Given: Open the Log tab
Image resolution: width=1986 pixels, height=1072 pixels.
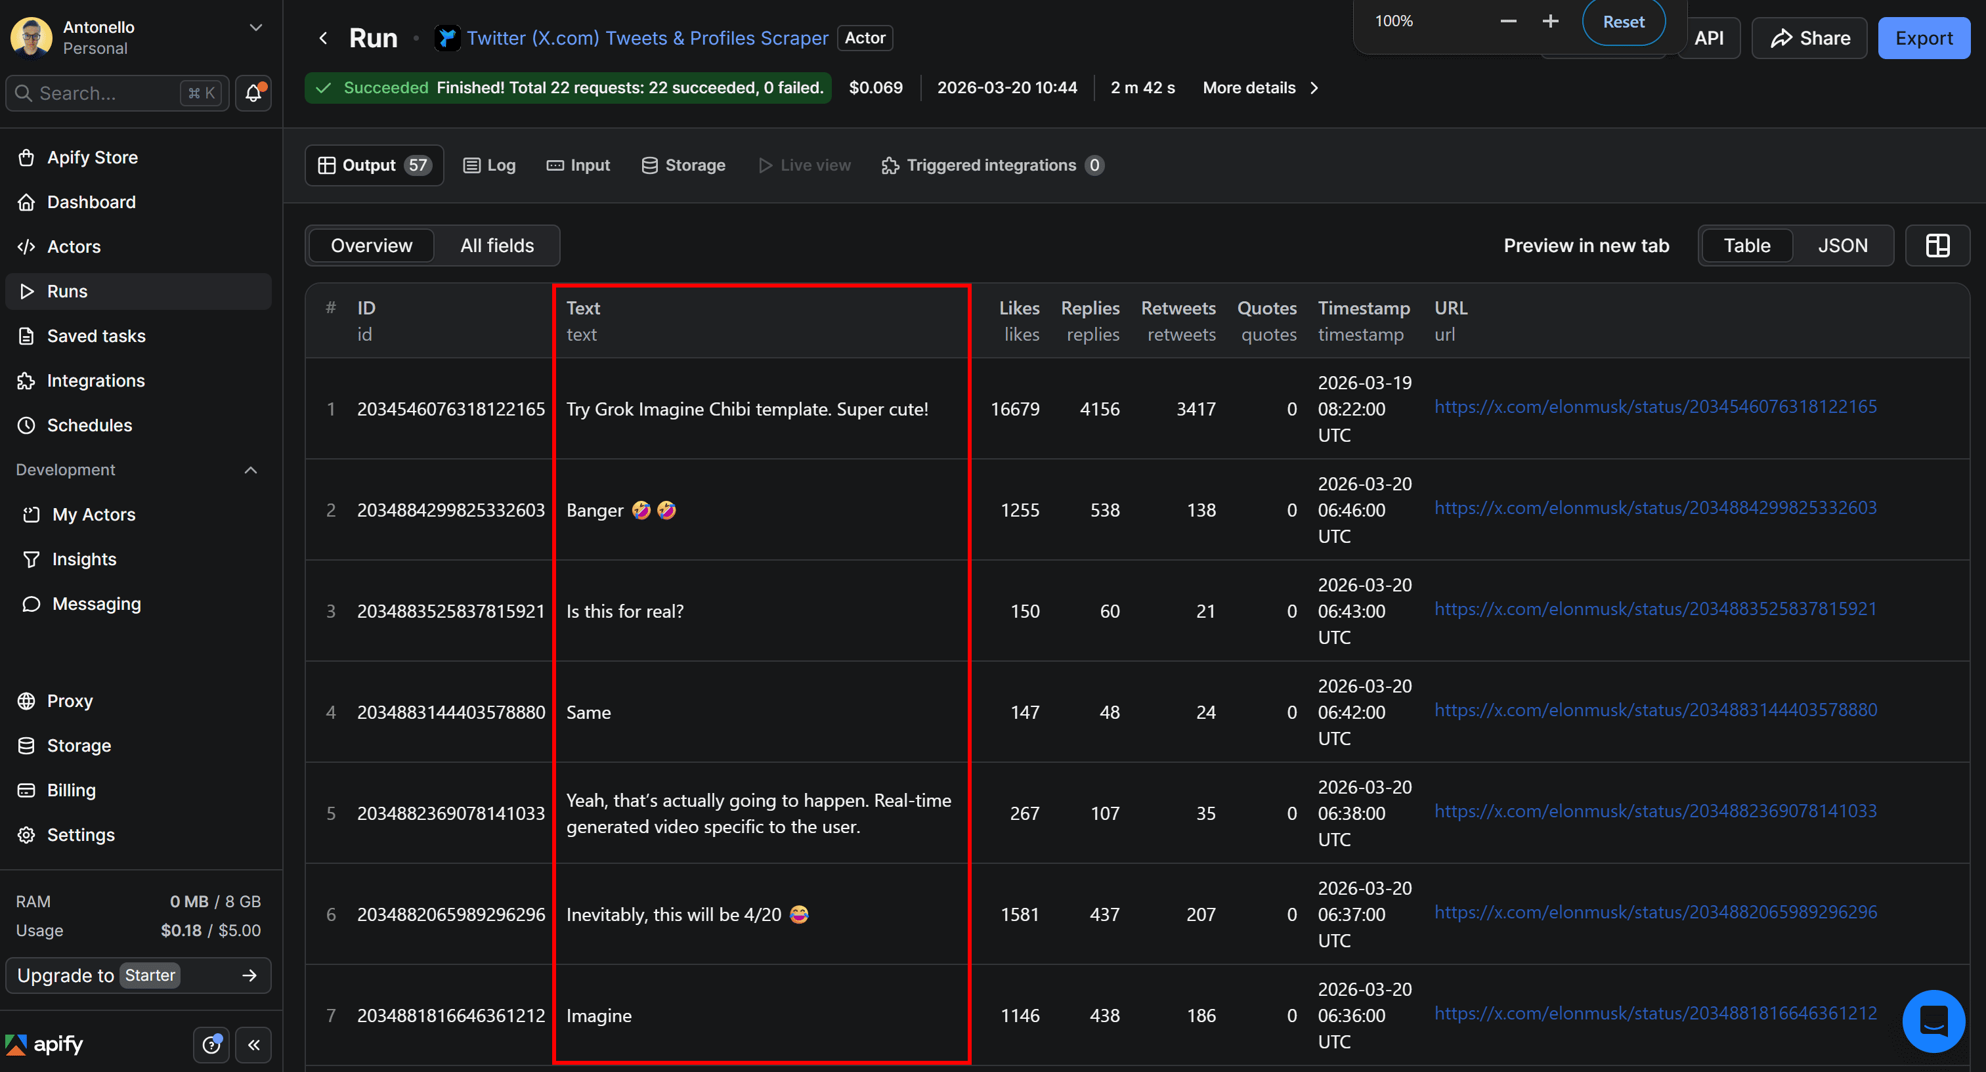Looking at the screenshot, I should [490, 165].
